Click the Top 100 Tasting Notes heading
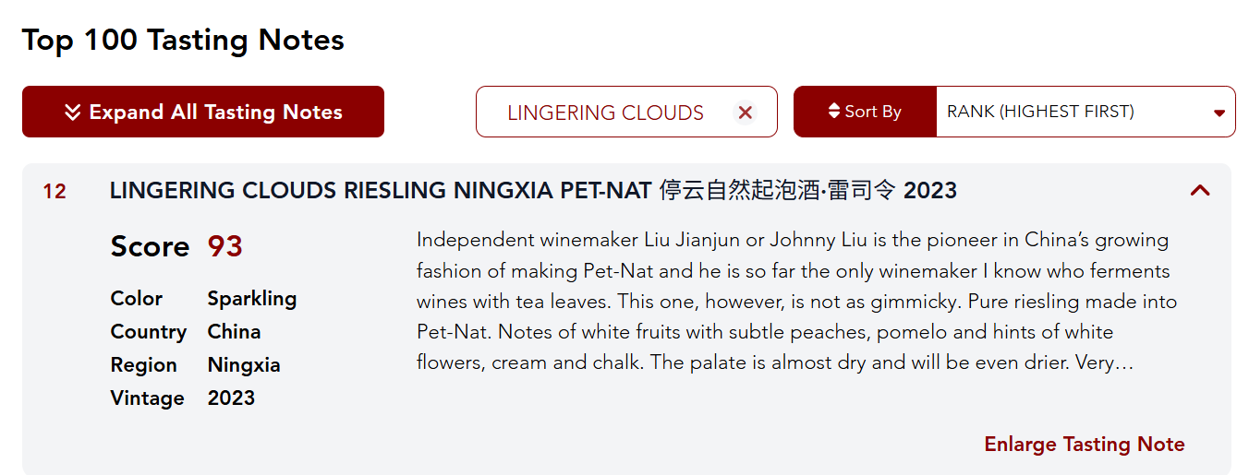The image size is (1237, 475). tap(183, 40)
